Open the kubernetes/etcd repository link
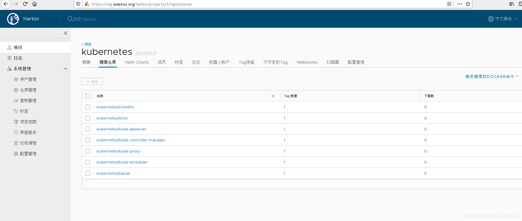Screen dimensions: 522x221 112,118
